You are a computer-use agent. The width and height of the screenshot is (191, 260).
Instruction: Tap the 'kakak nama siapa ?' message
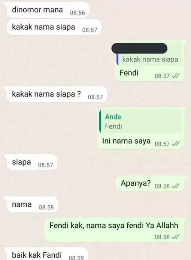(57, 94)
